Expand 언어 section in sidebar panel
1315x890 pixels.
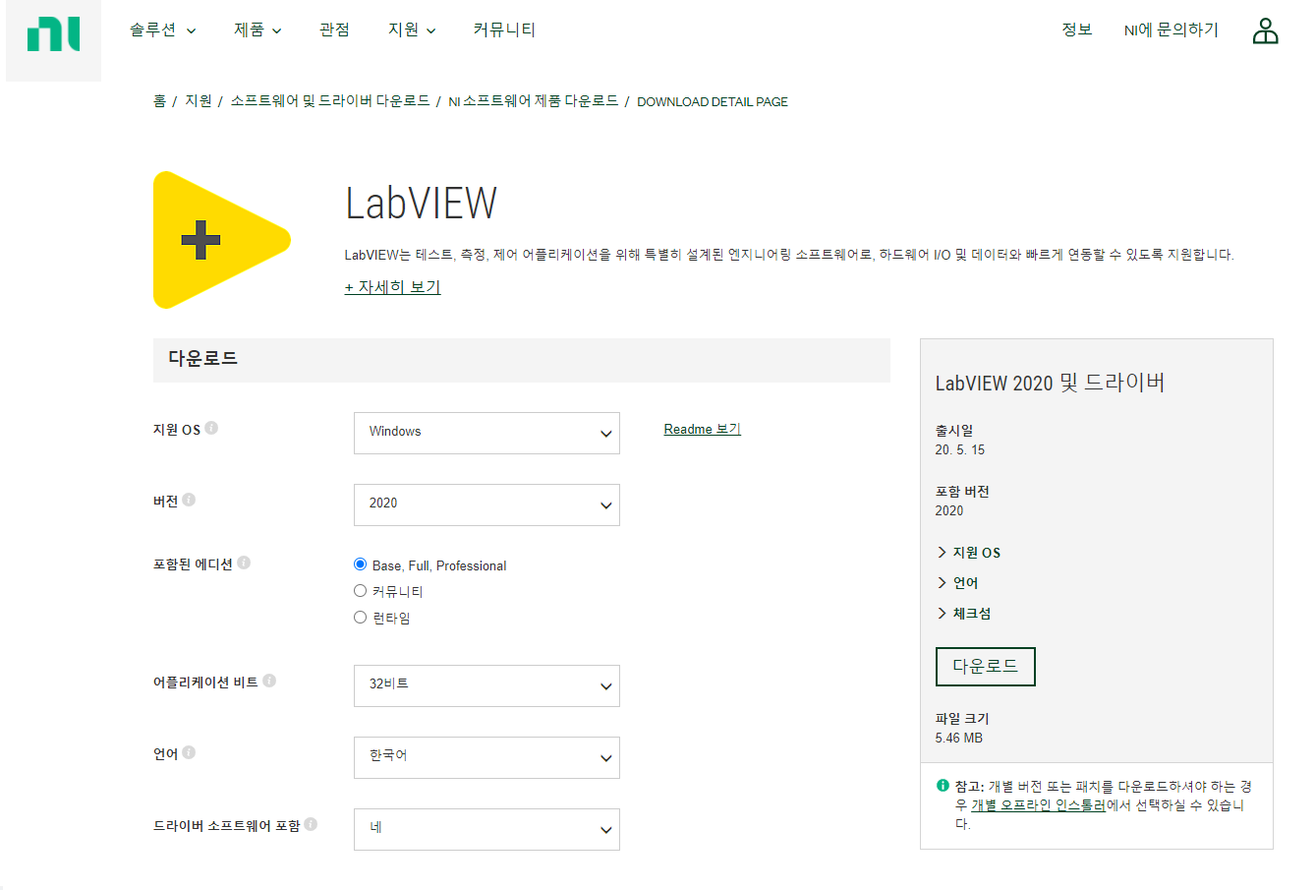click(x=958, y=583)
